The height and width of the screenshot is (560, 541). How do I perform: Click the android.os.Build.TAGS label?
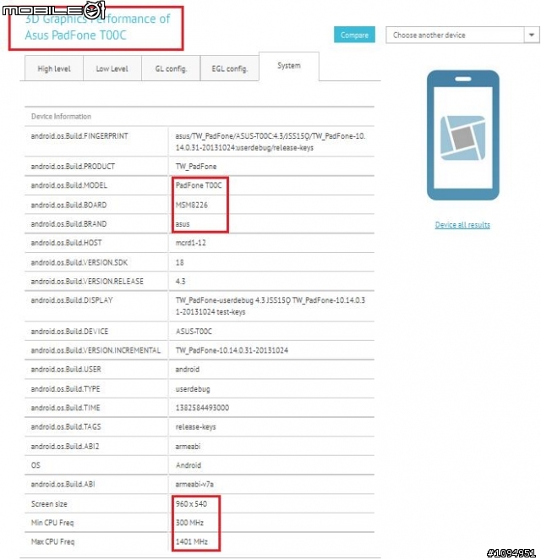click(x=66, y=427)
